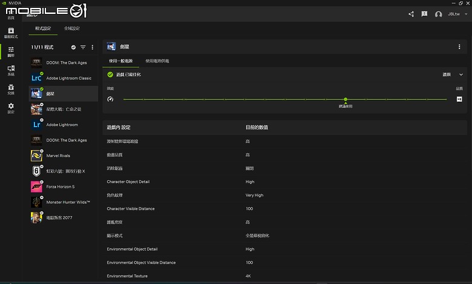Click the 遊戲內設定 column header
This screenshot has width=472, height=284.
click(119, 127)
